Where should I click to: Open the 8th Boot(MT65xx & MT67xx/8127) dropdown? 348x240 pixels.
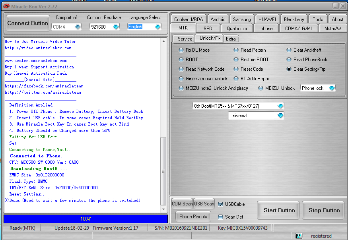[x=280, y=106]
